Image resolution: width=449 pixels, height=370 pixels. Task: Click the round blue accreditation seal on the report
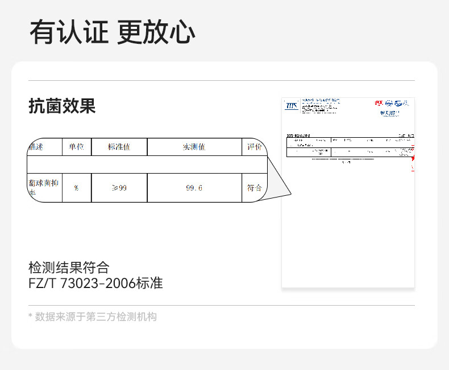[x=389, y=103]
